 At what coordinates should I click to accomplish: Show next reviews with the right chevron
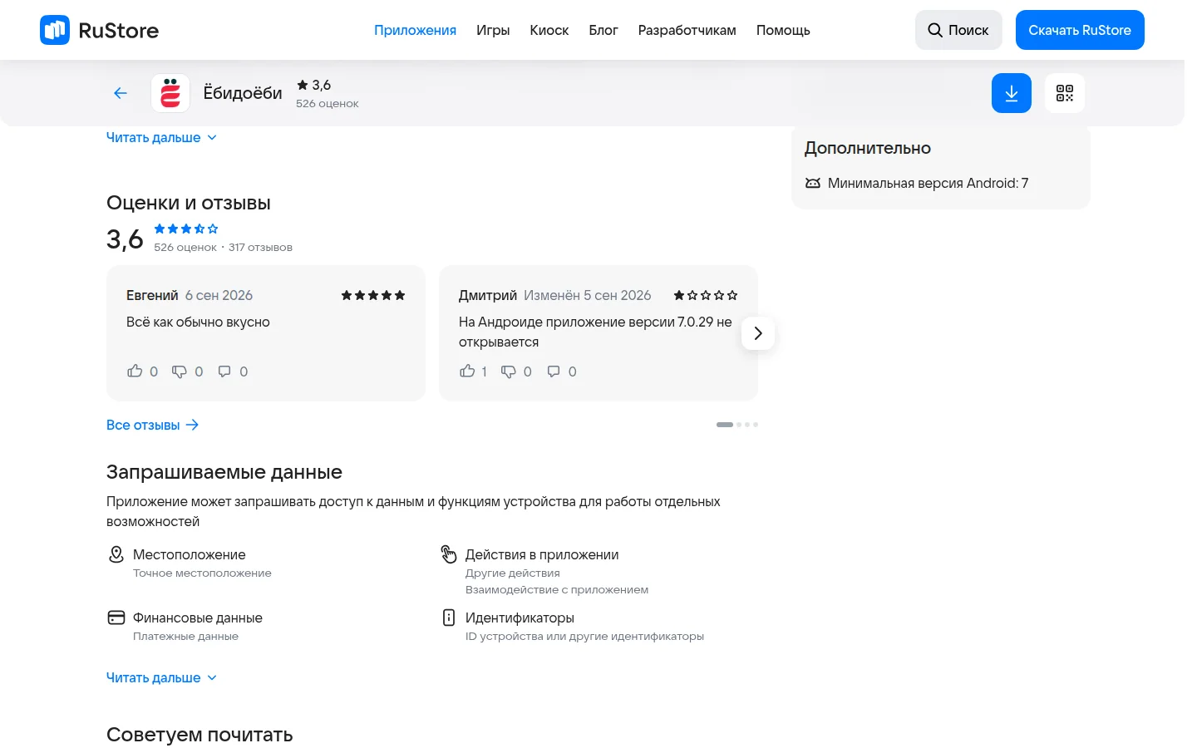758,333
